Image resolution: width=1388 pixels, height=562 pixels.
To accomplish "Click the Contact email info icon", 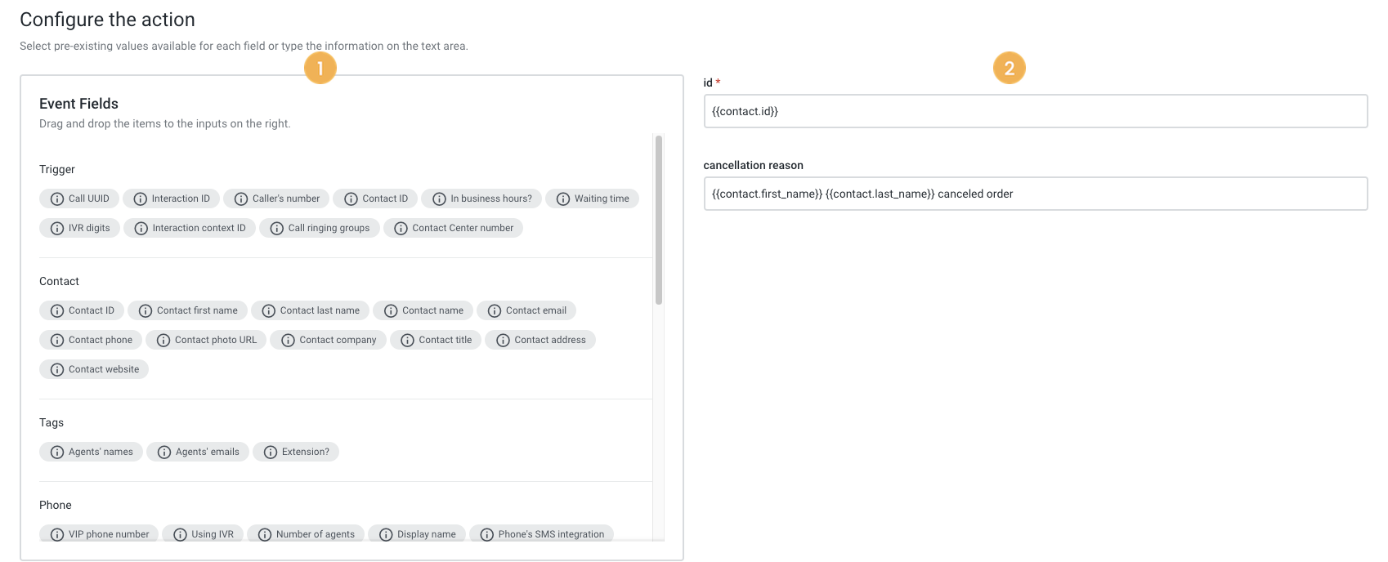I will point(495,310).
